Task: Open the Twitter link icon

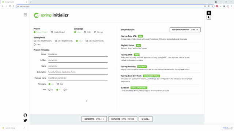Action: [25, 120]
